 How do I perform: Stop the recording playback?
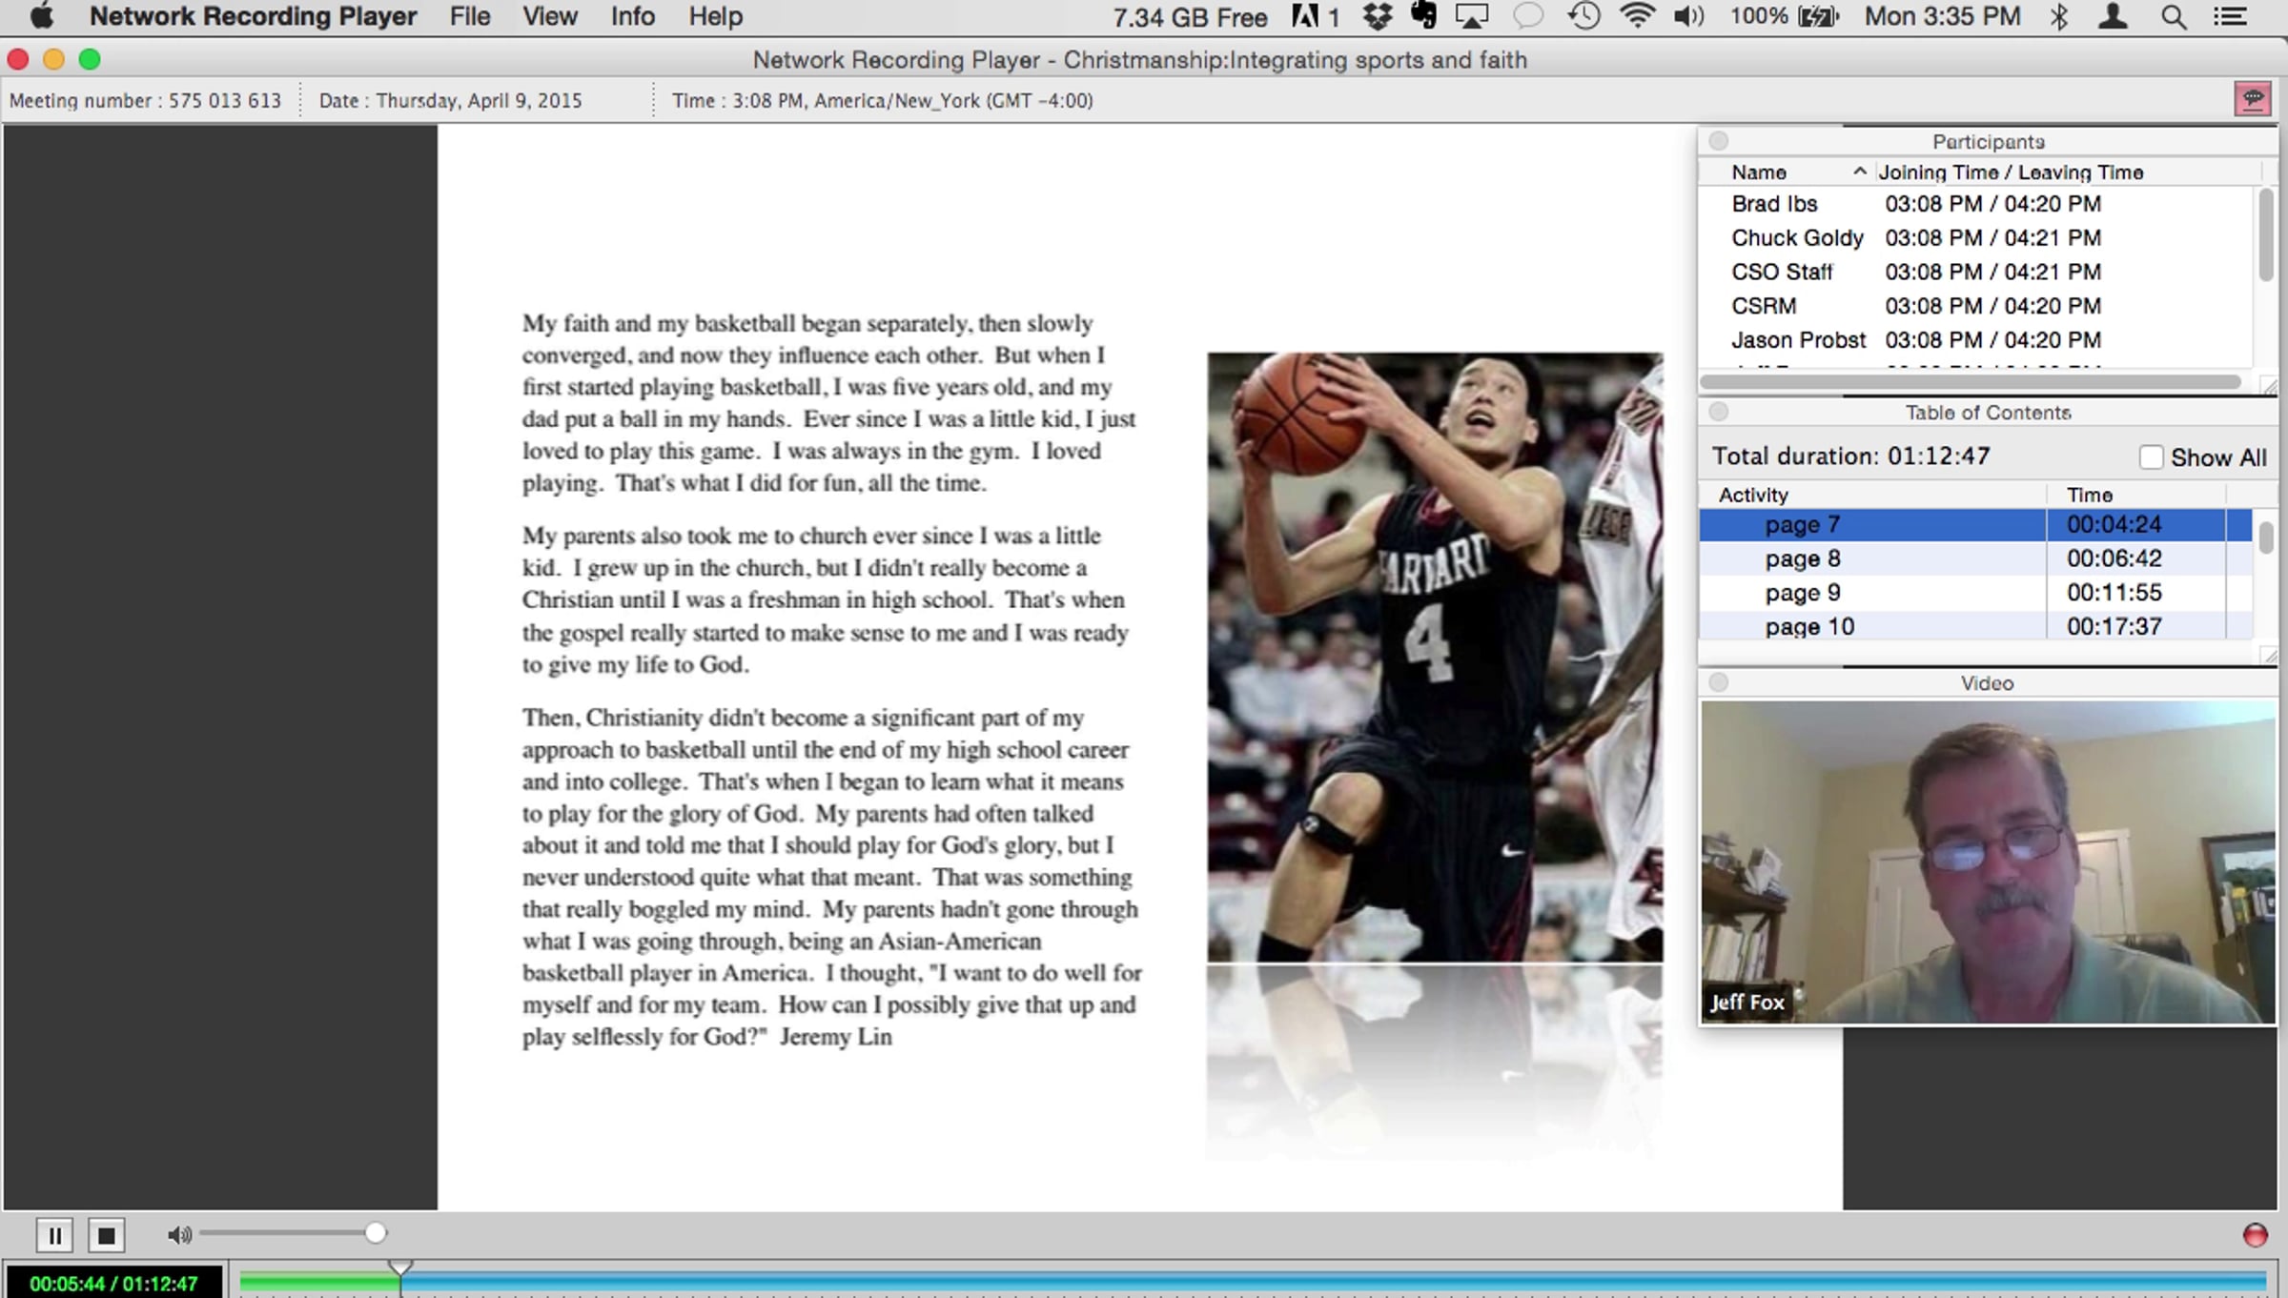(107, 1235)
